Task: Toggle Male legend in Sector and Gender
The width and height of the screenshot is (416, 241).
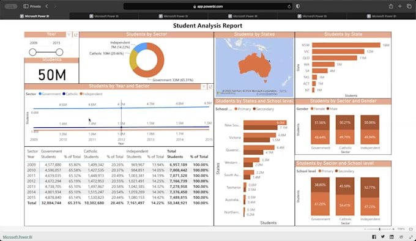Action: click(x=332, y=109)
